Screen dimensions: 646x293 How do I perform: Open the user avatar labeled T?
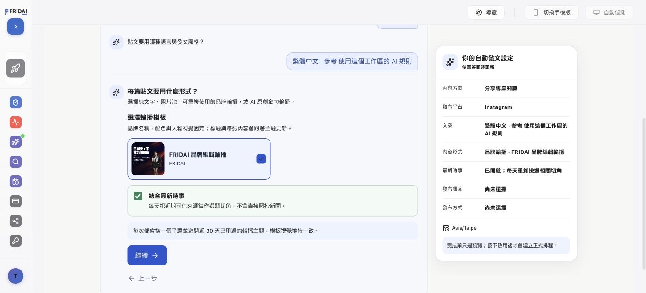16,276
